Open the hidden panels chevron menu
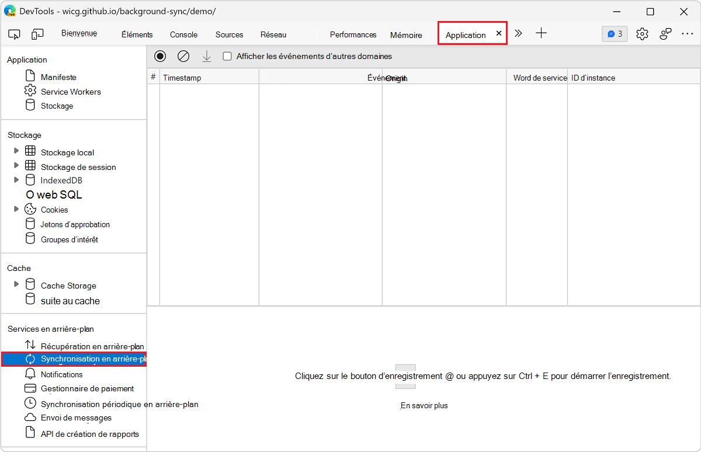 (518, 33)
